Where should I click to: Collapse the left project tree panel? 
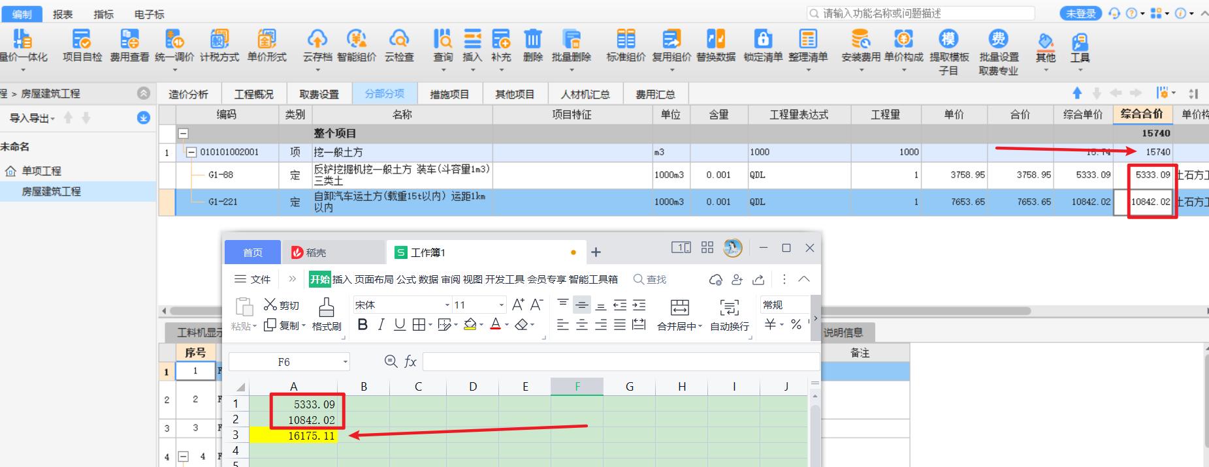[144, 93]
